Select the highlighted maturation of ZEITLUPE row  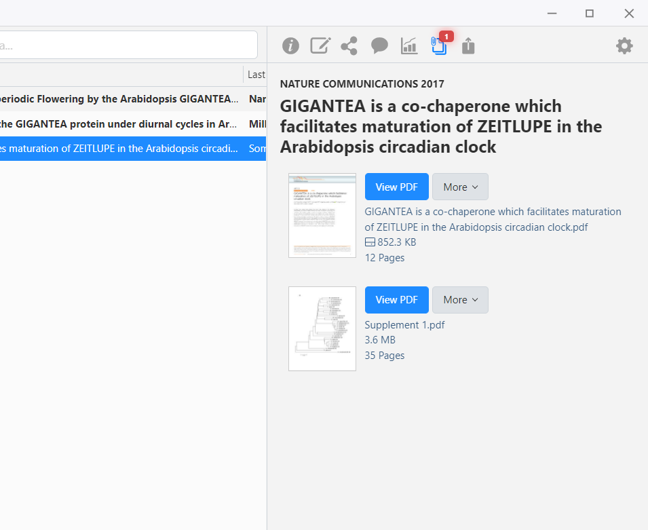pyautogui.click(x=133, y=149)
